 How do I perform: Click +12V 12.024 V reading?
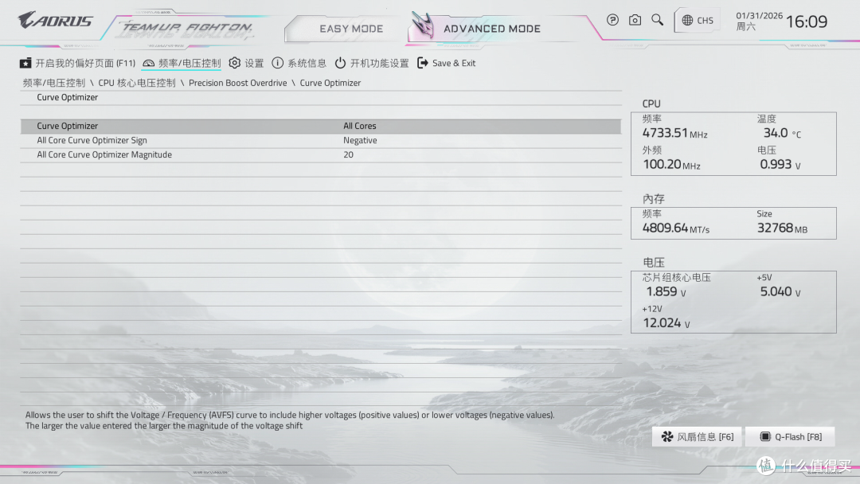(x=666, y=323)
